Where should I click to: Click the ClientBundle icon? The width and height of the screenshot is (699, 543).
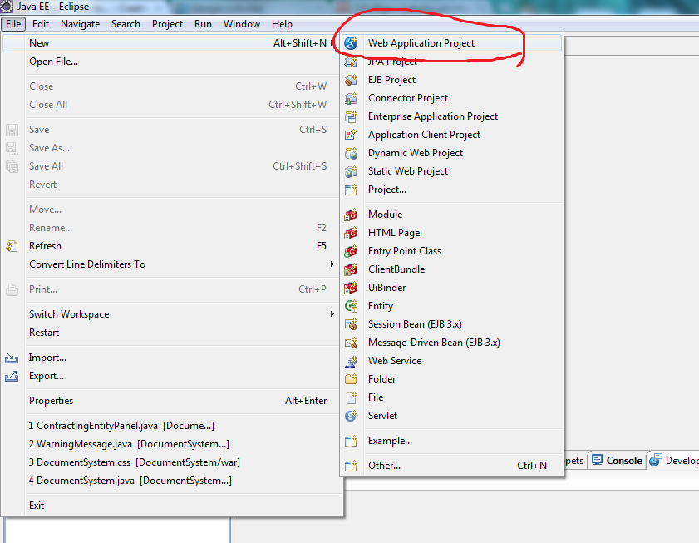coord(351,269)
